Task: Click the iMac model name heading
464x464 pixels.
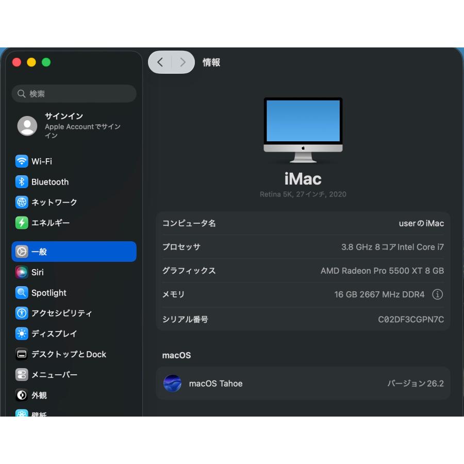Action: (x=303, y=179)
